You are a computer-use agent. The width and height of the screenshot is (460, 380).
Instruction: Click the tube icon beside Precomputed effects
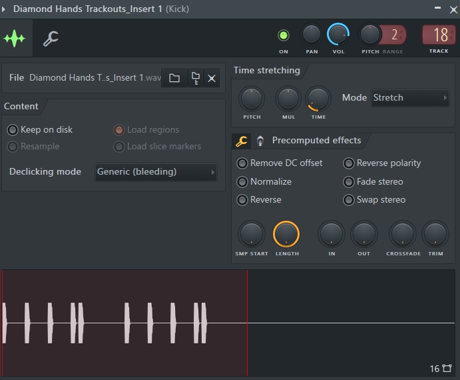(260, 141)
